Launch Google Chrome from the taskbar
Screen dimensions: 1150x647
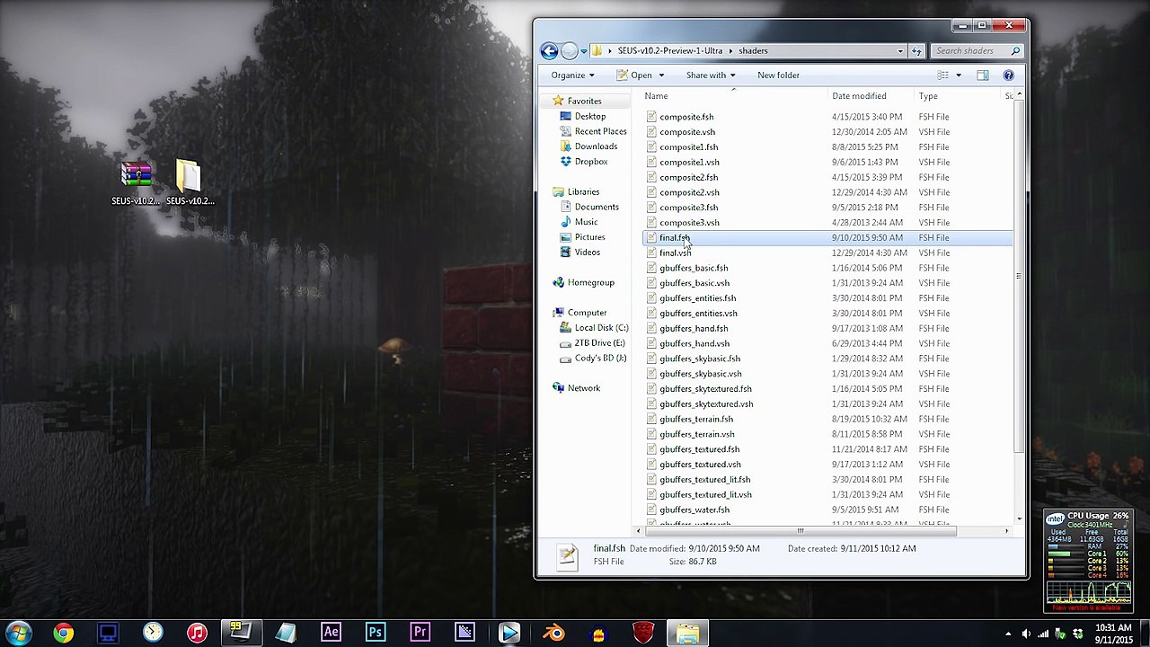(x=63, y=634)
